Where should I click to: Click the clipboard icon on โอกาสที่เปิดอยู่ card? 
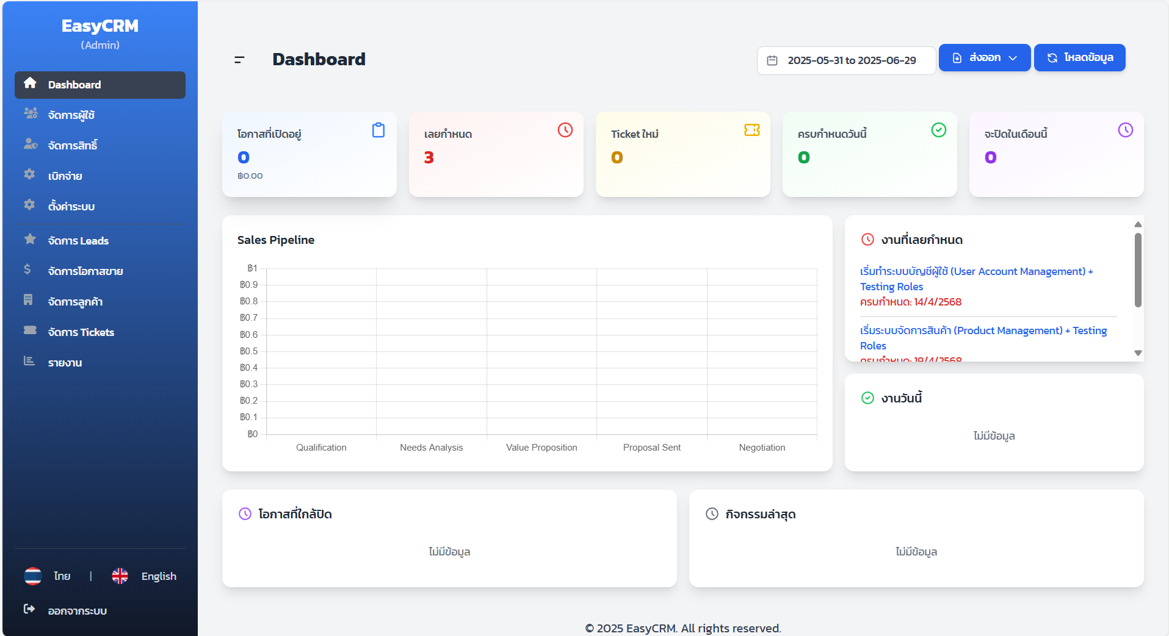tap(378, 130)
